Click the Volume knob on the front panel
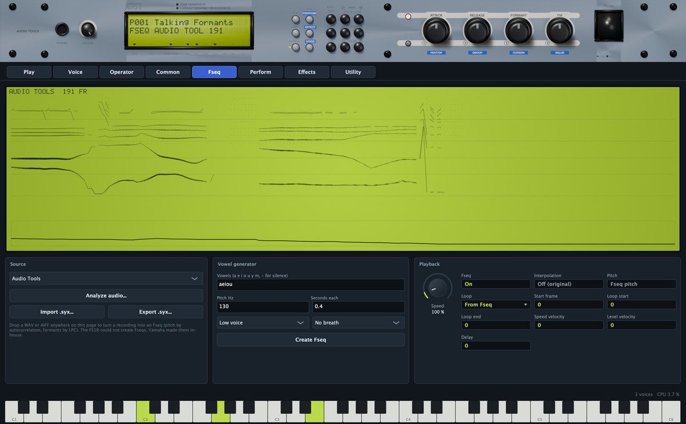Viewport: 686px width, 424px height. [87, 30]
